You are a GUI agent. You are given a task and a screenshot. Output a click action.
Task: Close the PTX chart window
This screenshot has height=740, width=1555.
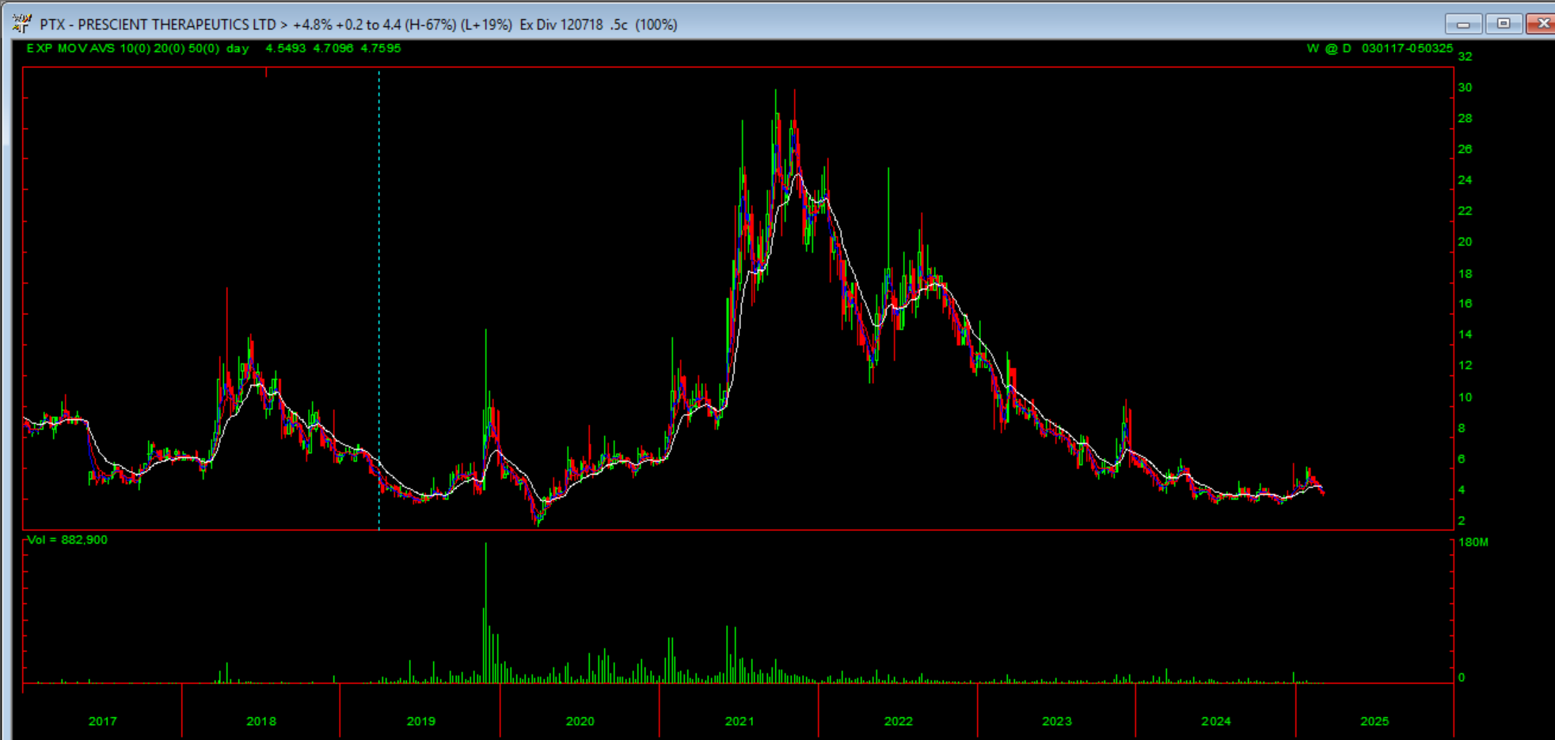(x=1542, y=24)
